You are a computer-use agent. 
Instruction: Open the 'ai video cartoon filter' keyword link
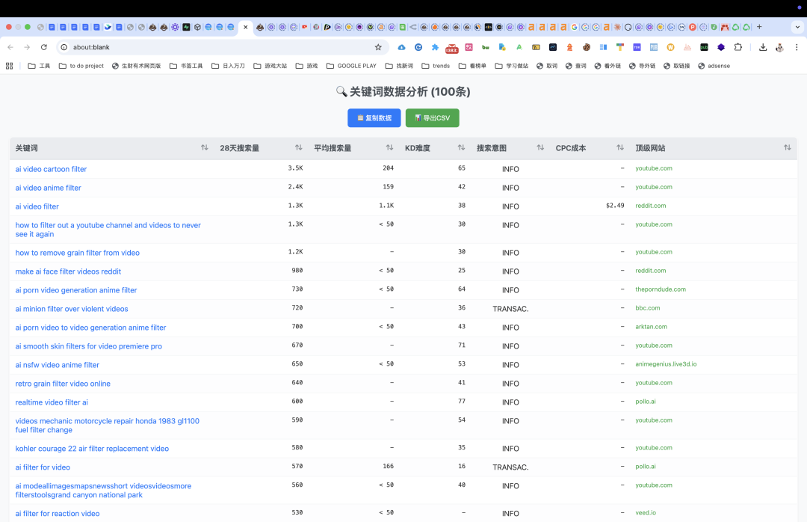(51, 169)
